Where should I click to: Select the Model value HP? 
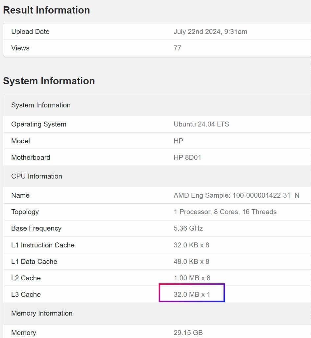pos(178,141)
